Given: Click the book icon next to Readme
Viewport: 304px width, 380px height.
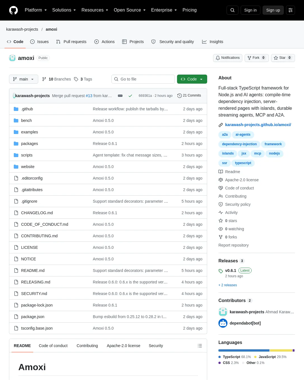Looking at the screenshot, I should (x=221, y=172).
